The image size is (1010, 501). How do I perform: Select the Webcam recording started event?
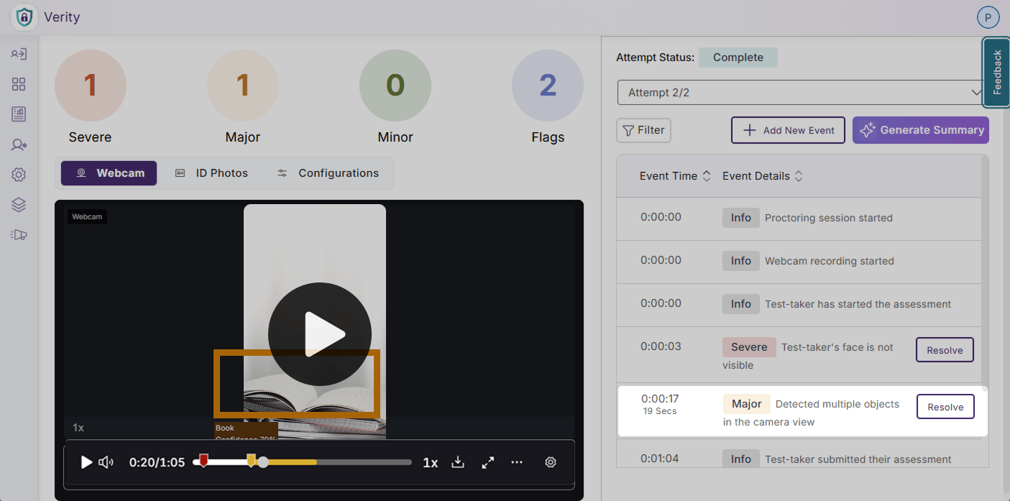[799, 262]
